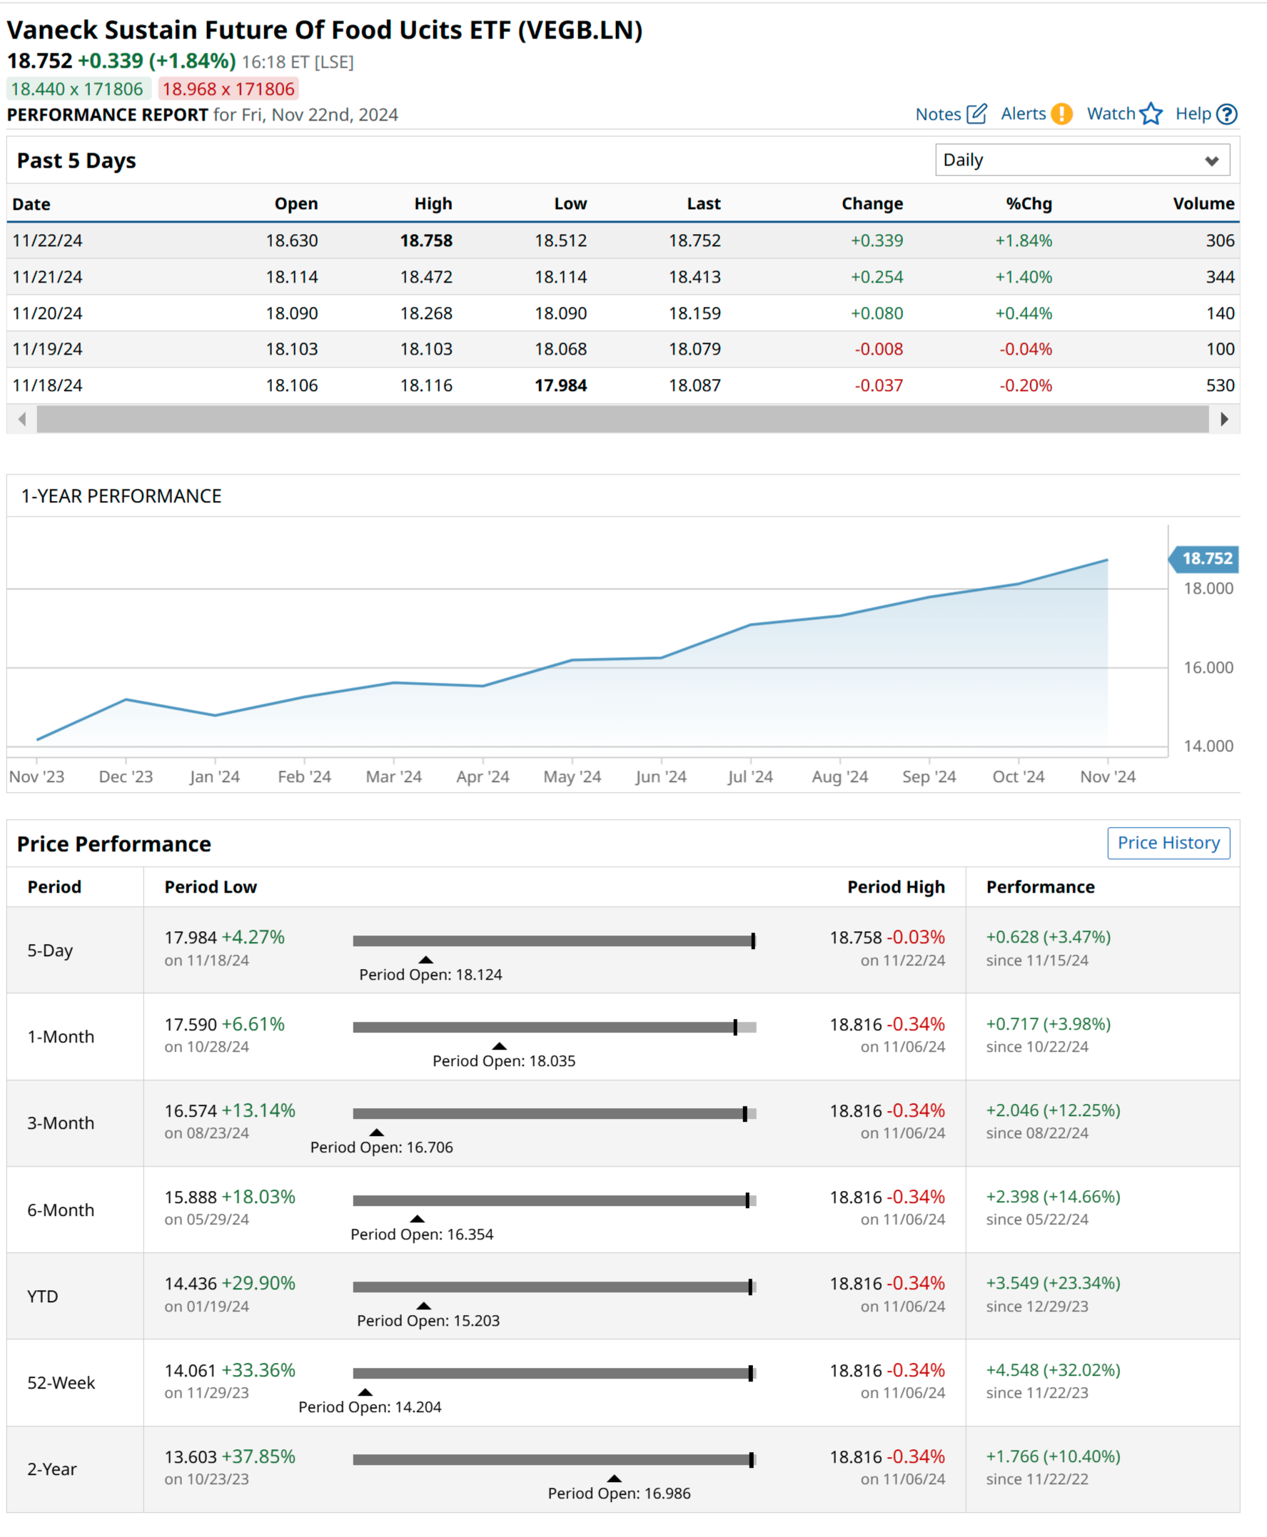Click the 1-Month period range bar
Image resolution: width=1267 pixels, height=1537 pixels.
pos(554,1026)
